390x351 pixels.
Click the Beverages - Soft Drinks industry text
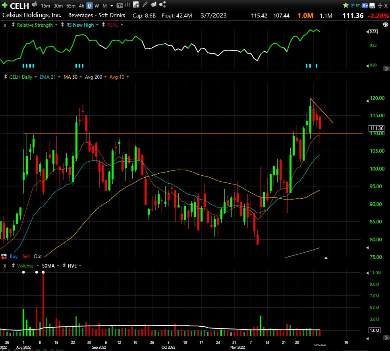click(97, 15)
